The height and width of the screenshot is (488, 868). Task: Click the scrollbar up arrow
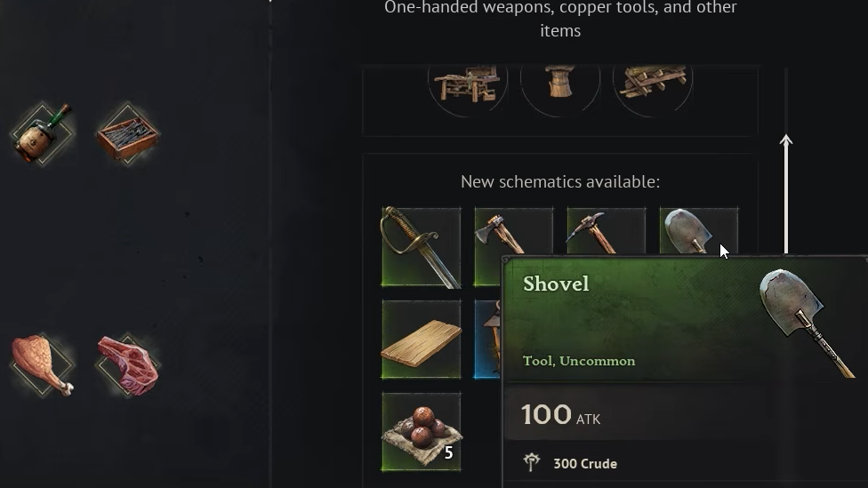point(786,140)
